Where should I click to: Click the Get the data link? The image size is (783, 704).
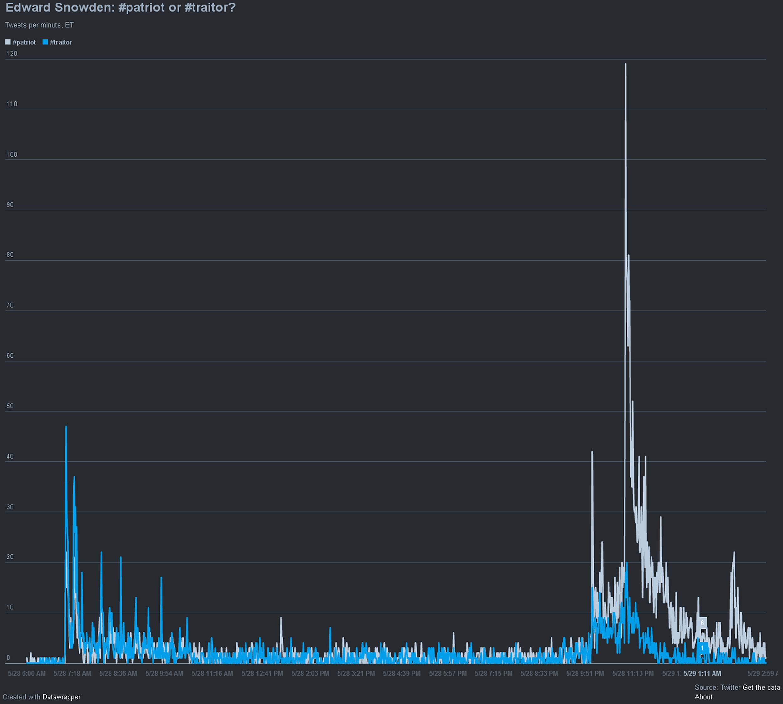(761, 687)
